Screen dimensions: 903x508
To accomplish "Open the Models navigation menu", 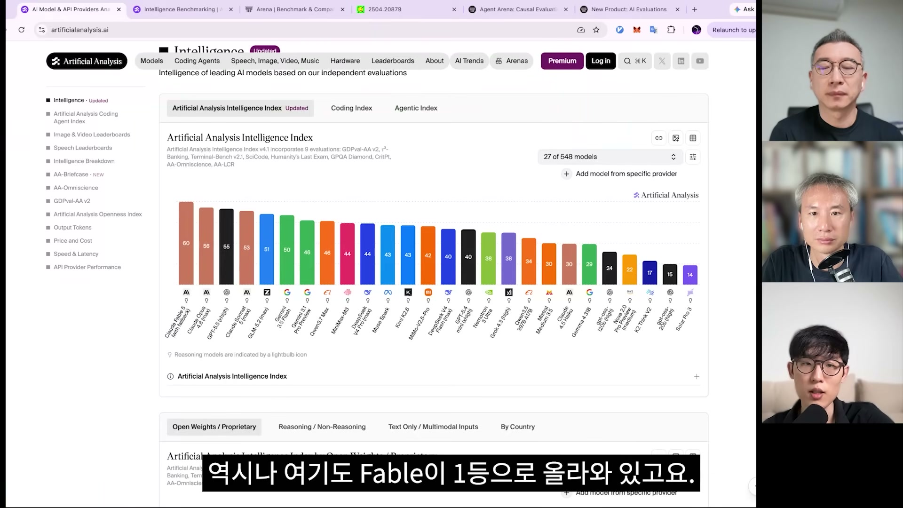I will click(151, 61).
